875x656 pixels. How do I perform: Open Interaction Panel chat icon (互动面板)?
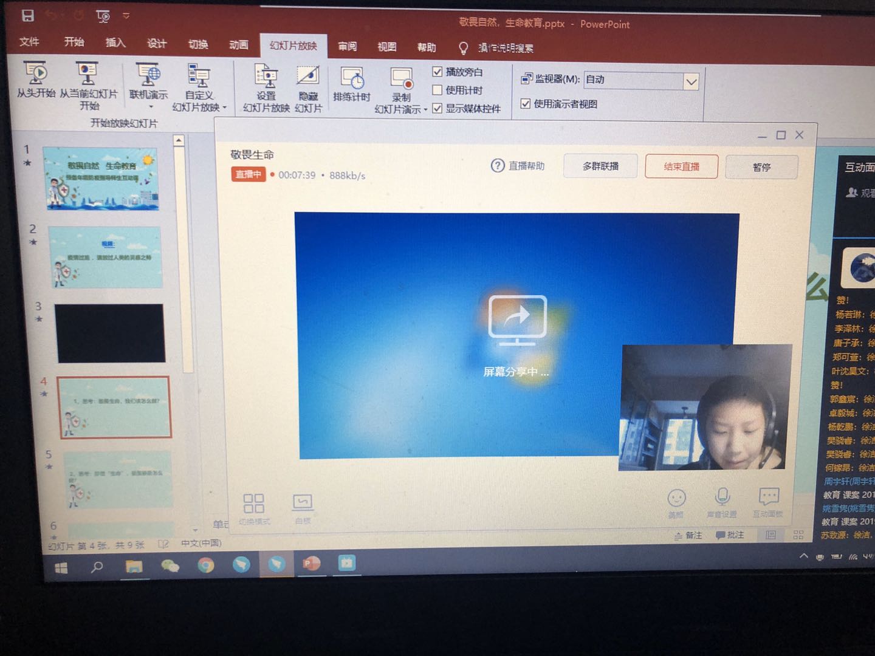(769, 502)
